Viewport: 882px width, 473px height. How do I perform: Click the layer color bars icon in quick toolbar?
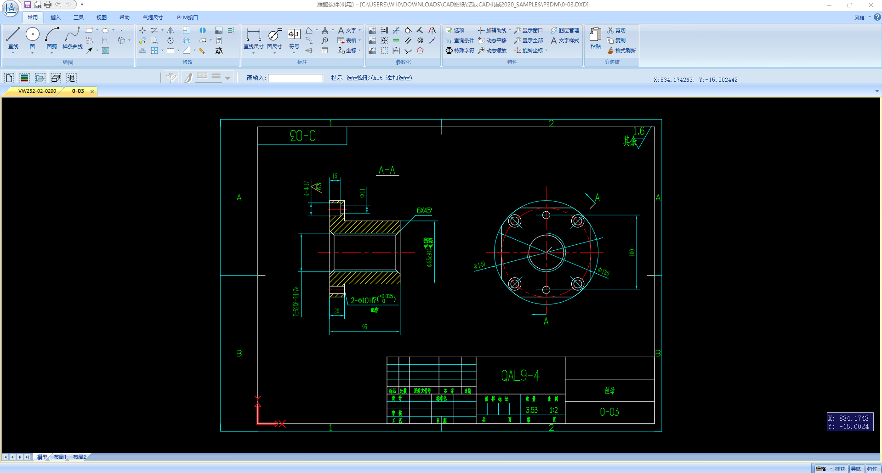pyautogui.click(x=24, y=78)
